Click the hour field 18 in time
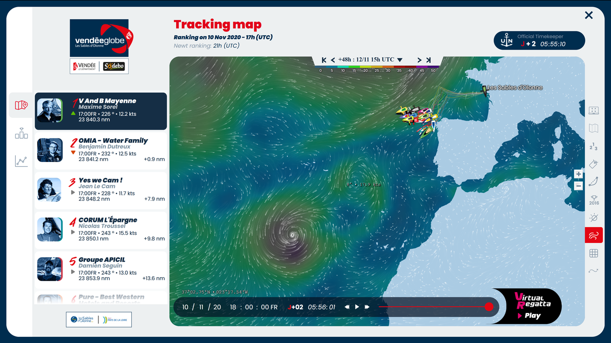611x343 pixels. 233,307
